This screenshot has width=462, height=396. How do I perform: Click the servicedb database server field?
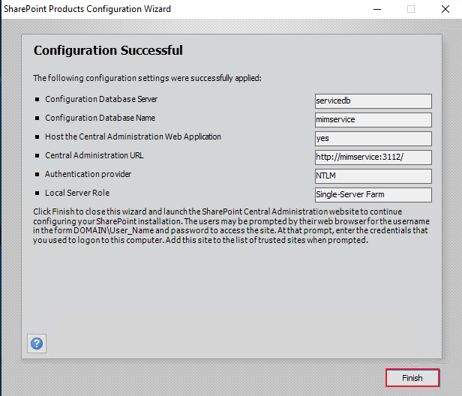tap(373, 101)
